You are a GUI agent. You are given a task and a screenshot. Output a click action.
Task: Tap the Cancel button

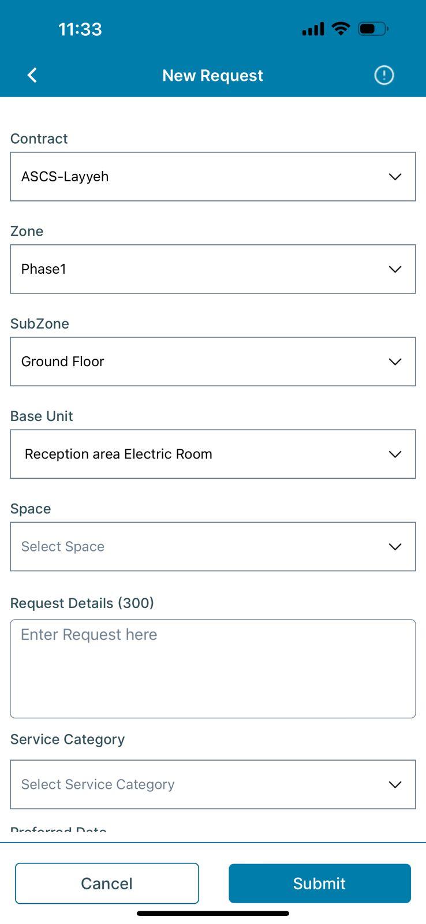tap(107, 883)
